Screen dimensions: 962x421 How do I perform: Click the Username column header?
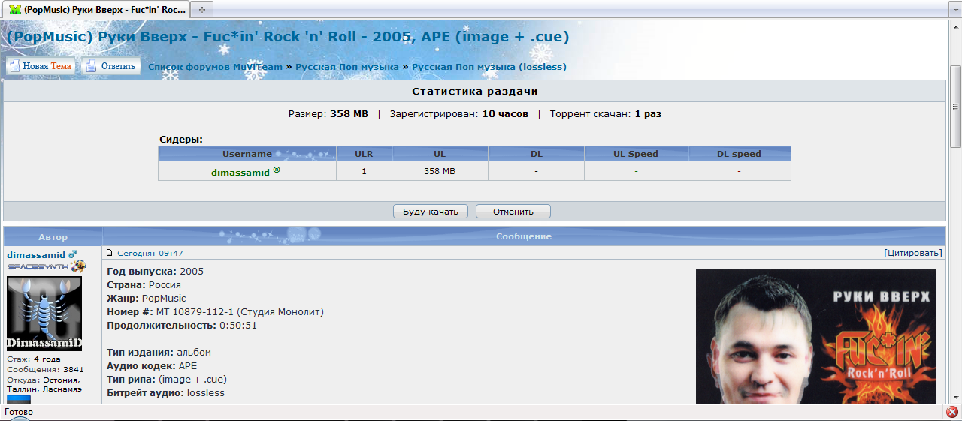(247, 154)
